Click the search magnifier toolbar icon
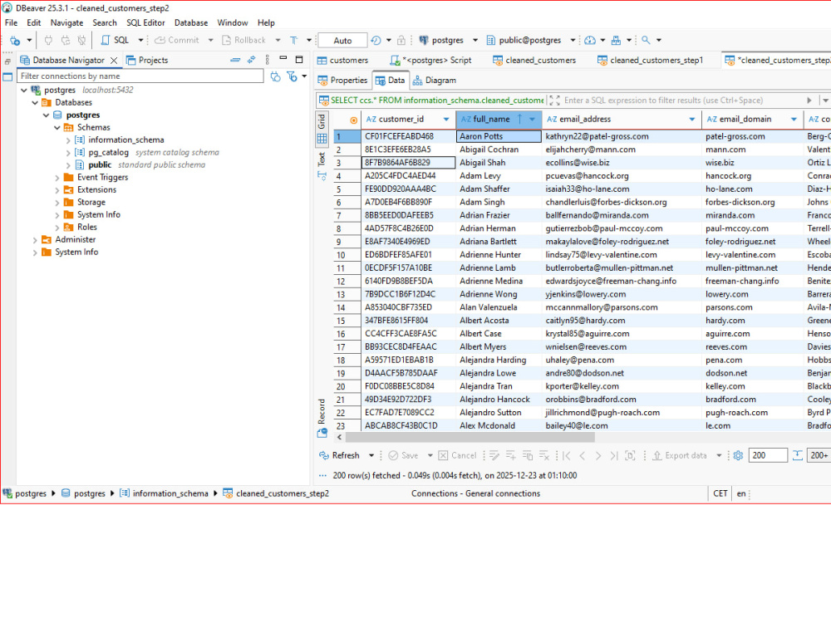This screenshot has height=623, width=831. (x=646, y=40)
